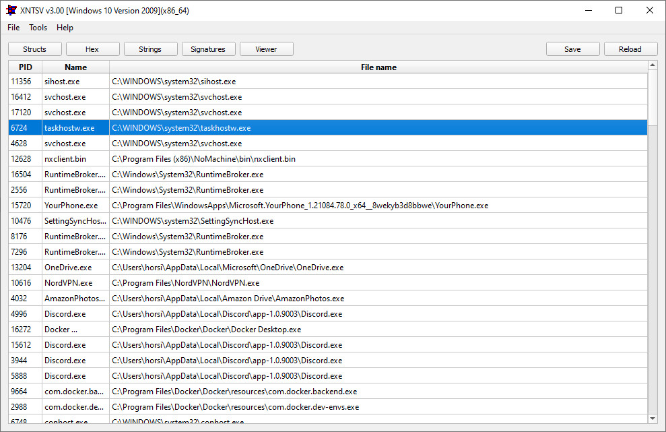Sort by the File name column header
666x432 pixels.
[x=378, y=67]
